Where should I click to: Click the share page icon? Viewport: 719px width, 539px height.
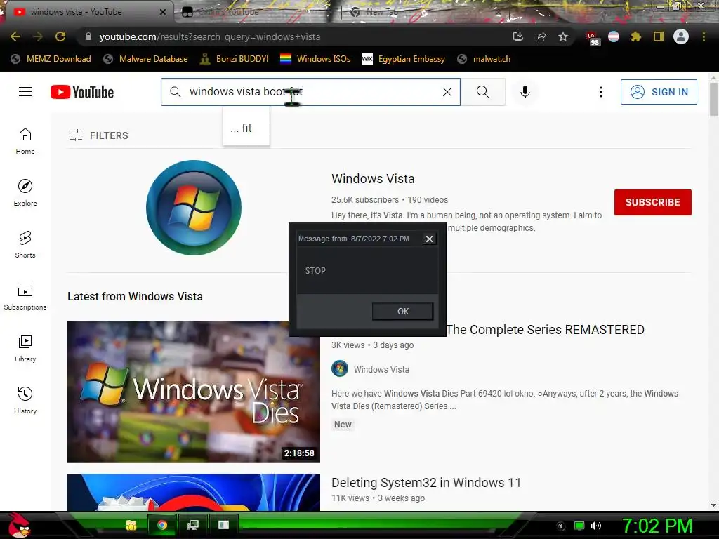coord(541,36)
